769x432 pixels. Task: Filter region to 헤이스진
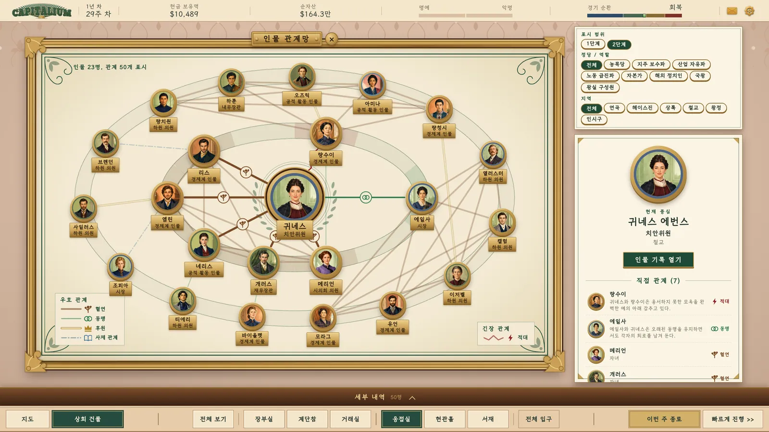point(642,108)
